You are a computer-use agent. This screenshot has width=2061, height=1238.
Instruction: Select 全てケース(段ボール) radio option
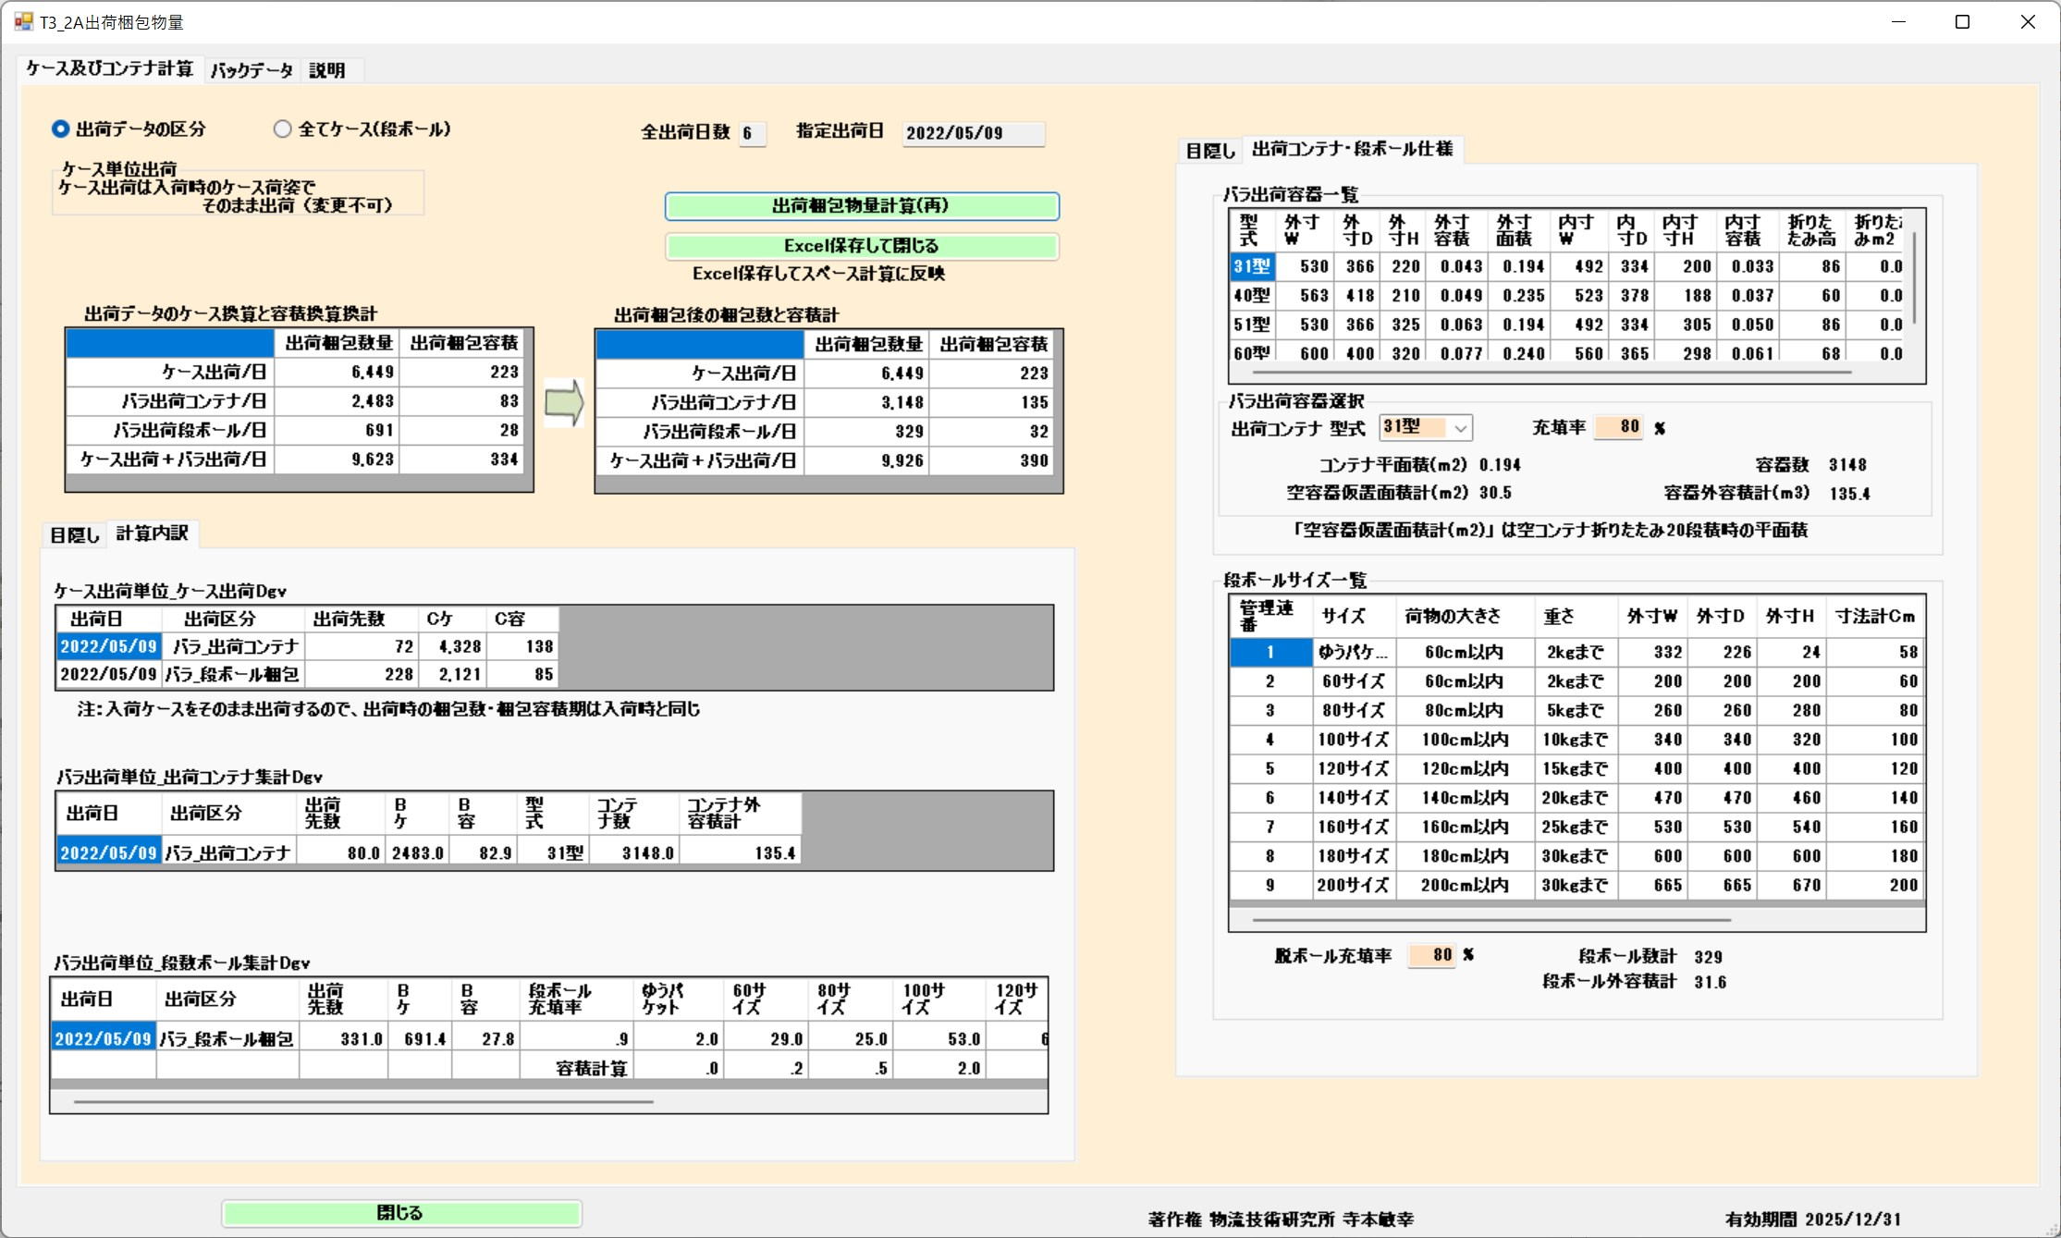283,129
